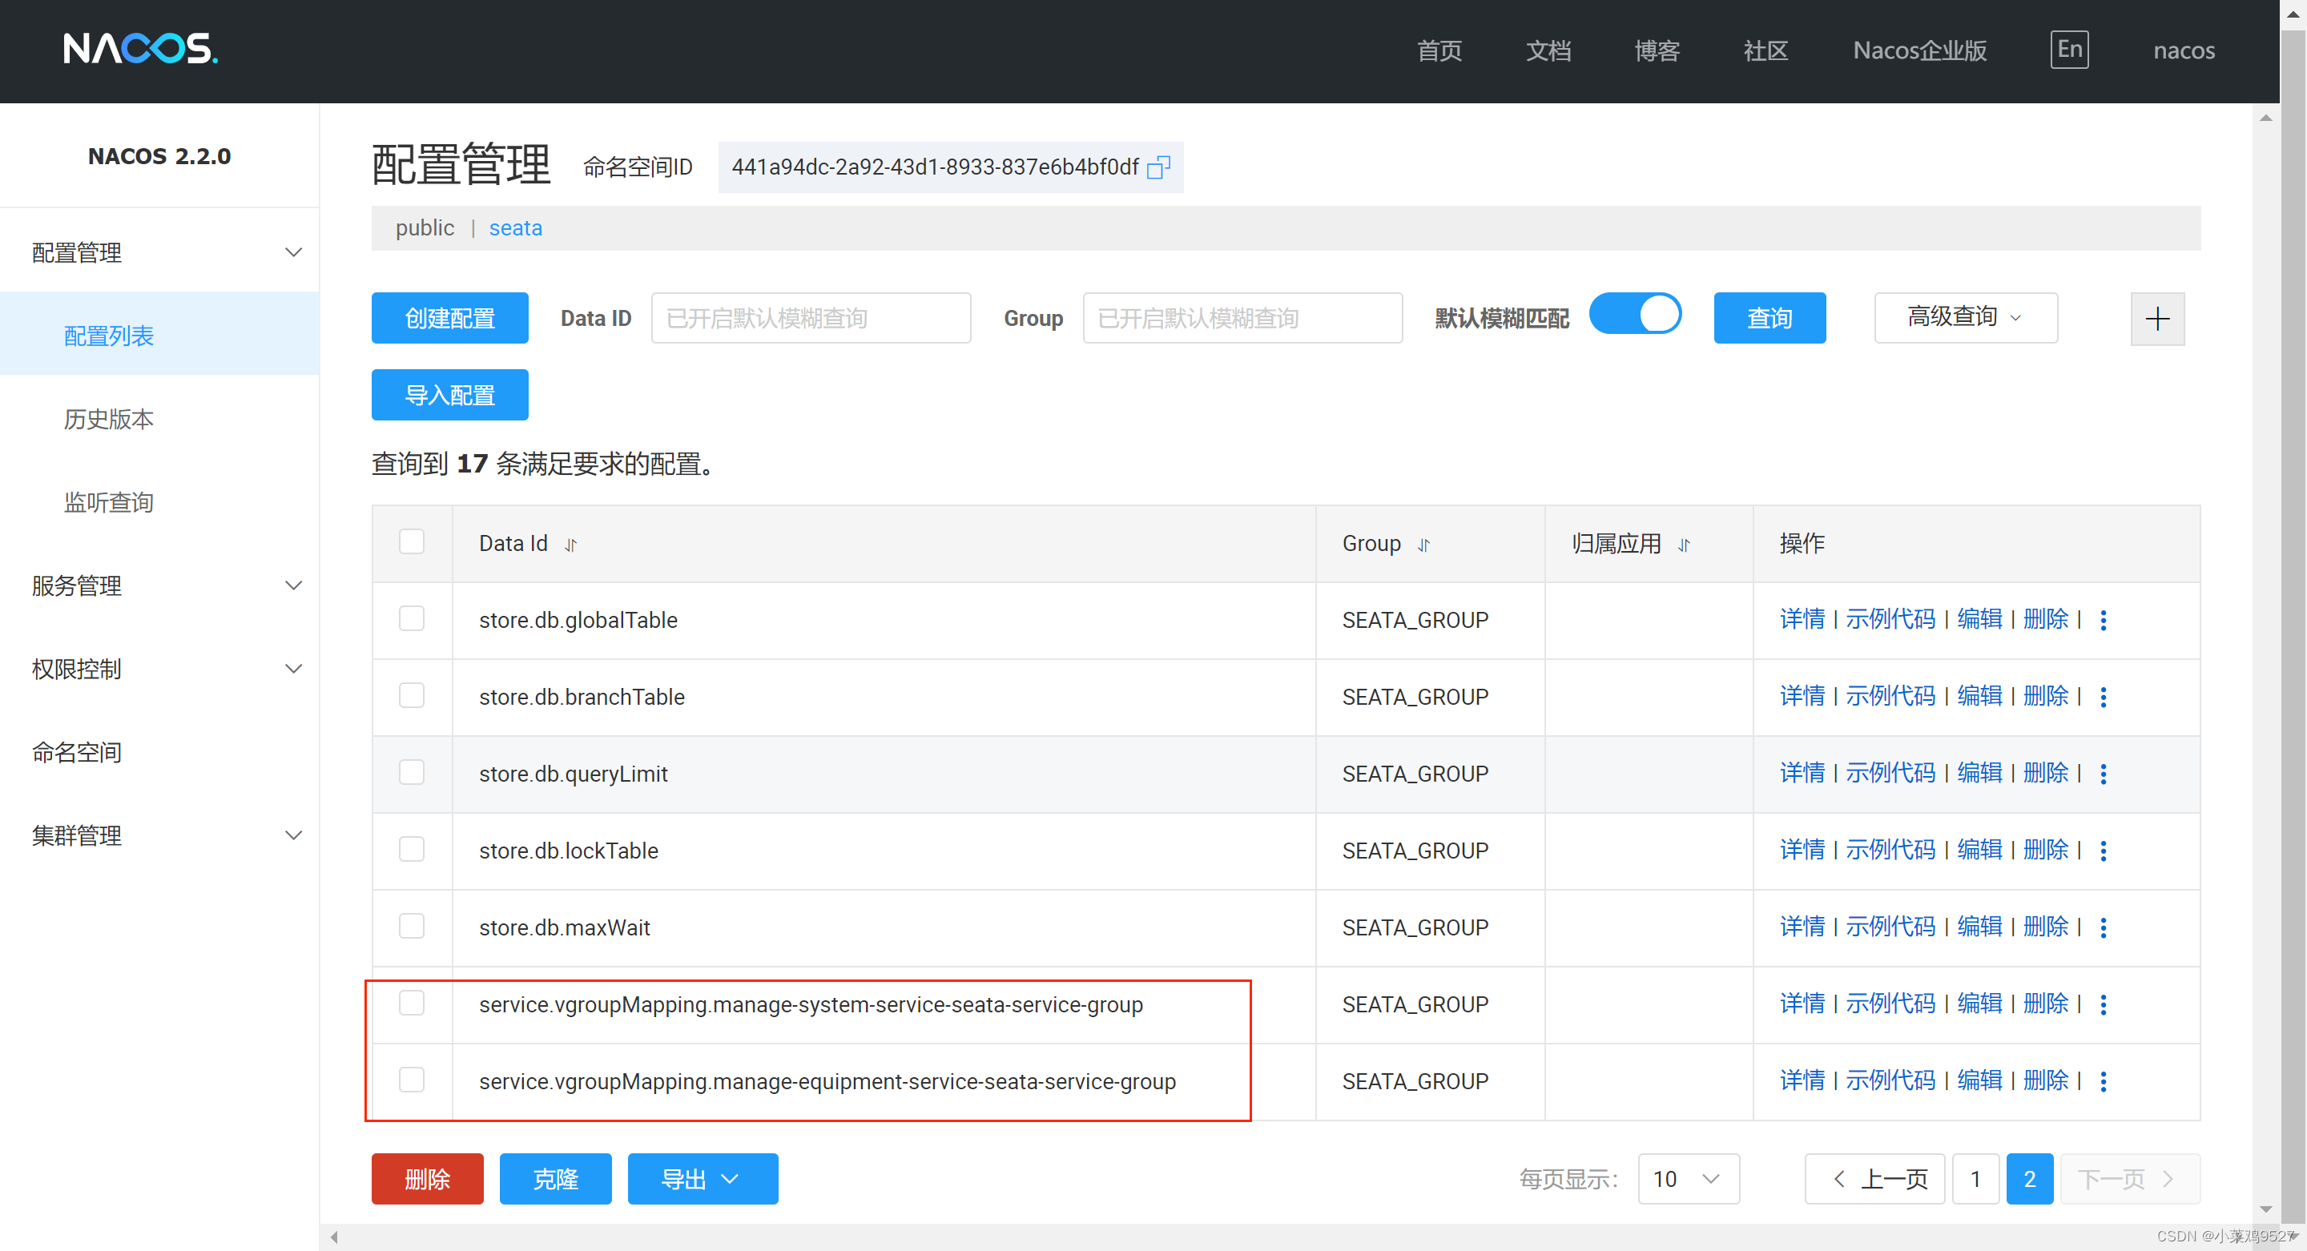Viewport: 2307px width, 1251px height.
Task: Open more actions for store.db.branchTable row
Action: tap(2104, 697)
